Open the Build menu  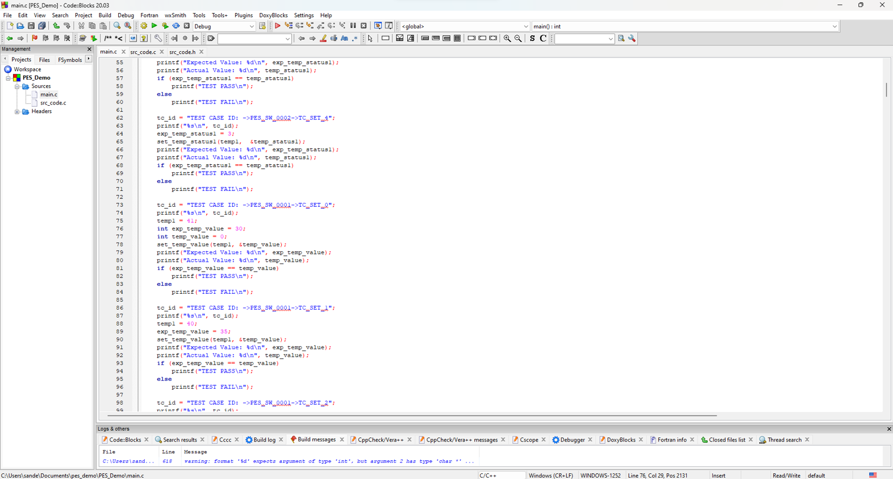[105, 15]
